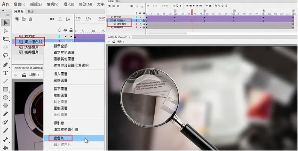Viewport: 298px width, 151px height.
Task: Click horizontal scrollbar under right timeline
Action: (167, 34)
